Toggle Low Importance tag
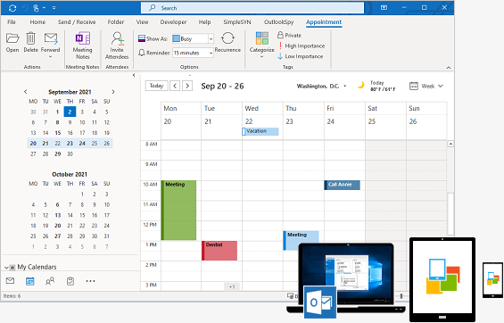The width and height of the screenshot is (504, 323). (x=301, y=56)
